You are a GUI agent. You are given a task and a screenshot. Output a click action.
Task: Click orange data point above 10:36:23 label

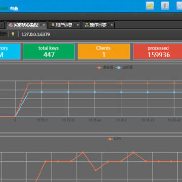[x=148, y=83]
